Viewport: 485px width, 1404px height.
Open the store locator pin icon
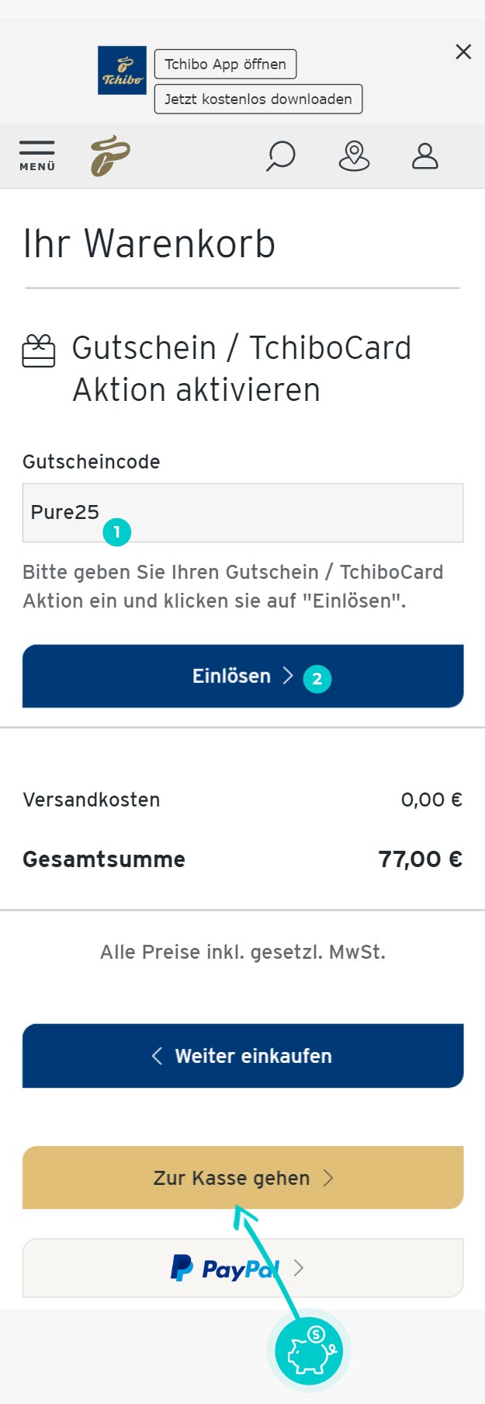354,155
